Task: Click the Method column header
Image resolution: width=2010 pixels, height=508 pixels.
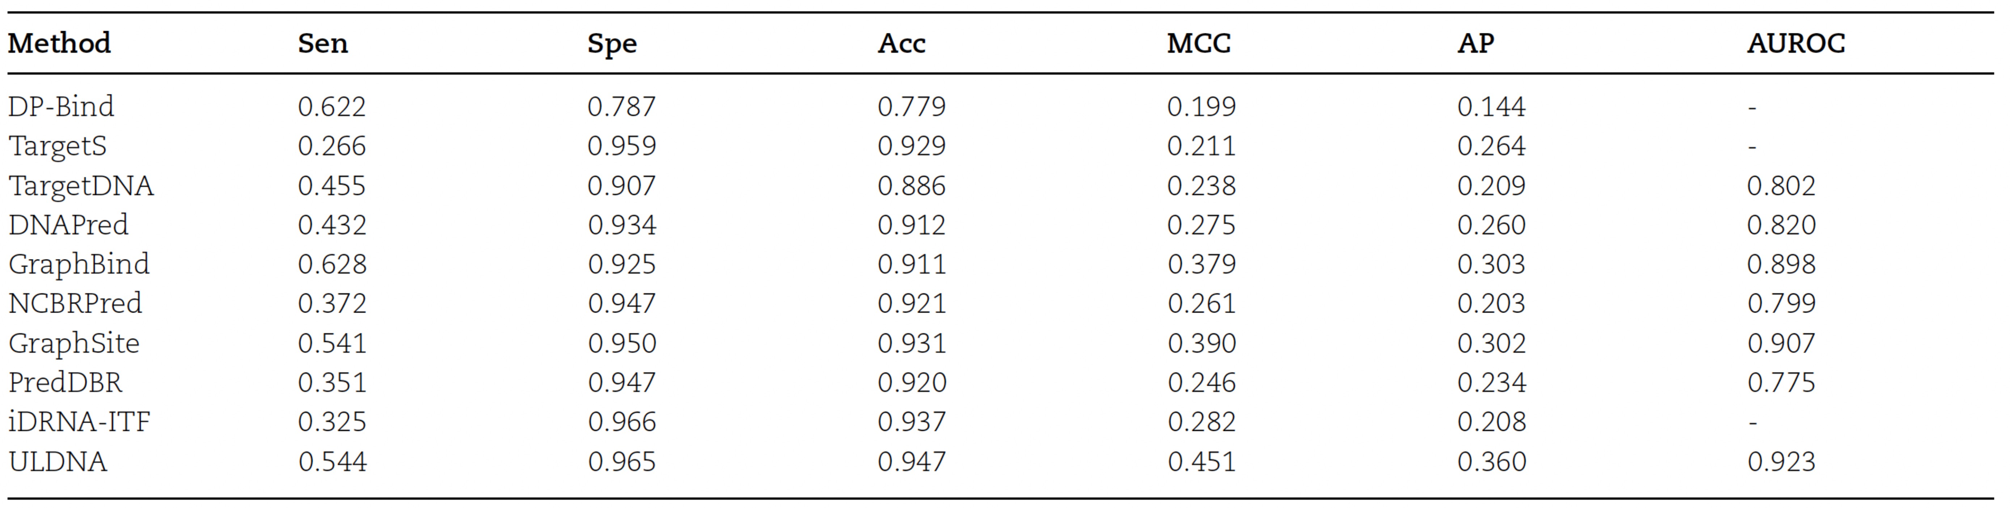Action: [x=59, y=43]
